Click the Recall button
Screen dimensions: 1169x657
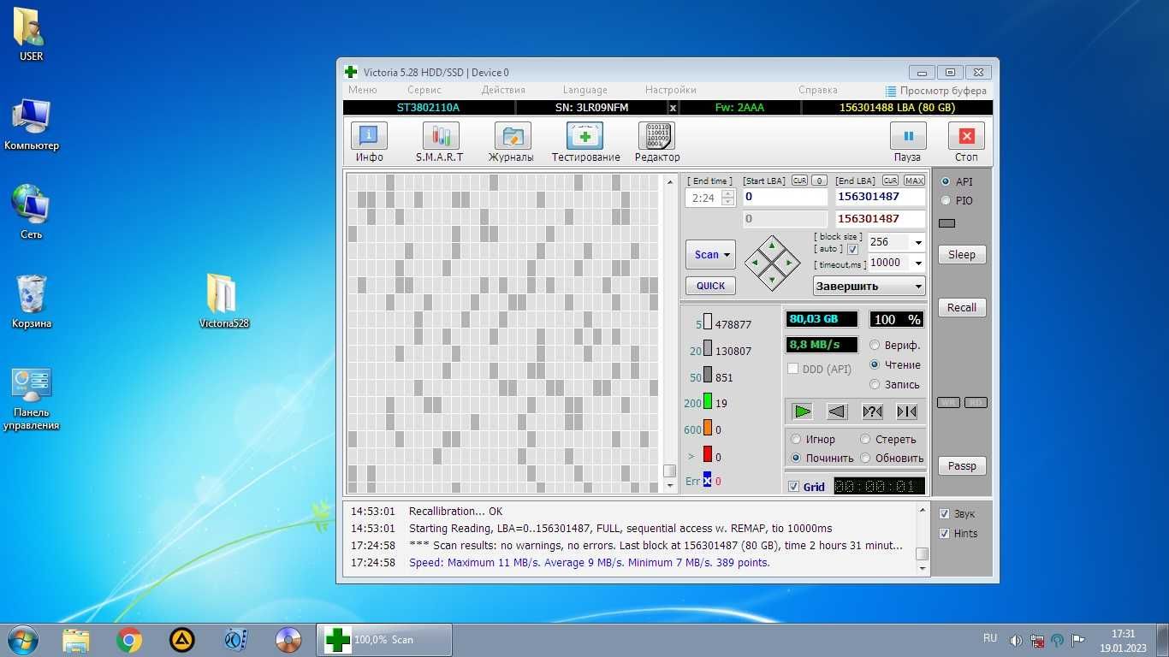coord(962,308)
